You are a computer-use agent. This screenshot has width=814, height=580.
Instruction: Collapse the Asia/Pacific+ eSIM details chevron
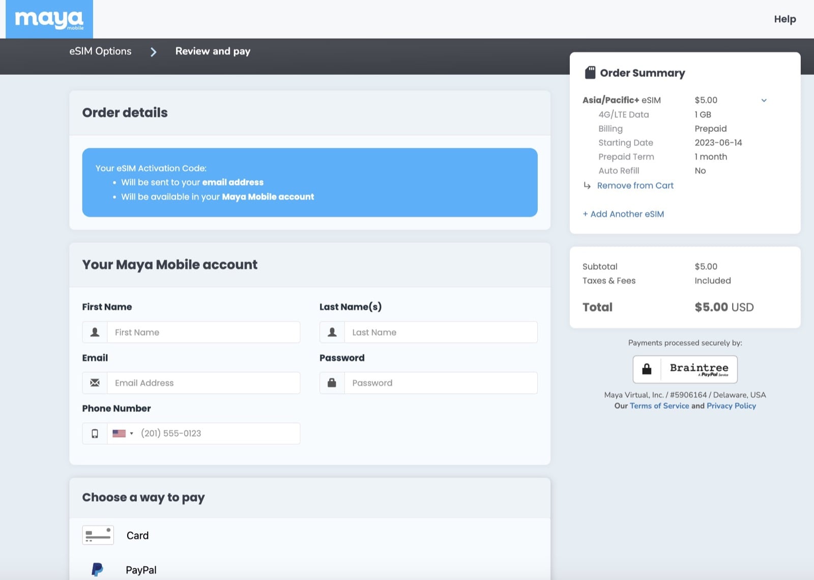[764, 100]
